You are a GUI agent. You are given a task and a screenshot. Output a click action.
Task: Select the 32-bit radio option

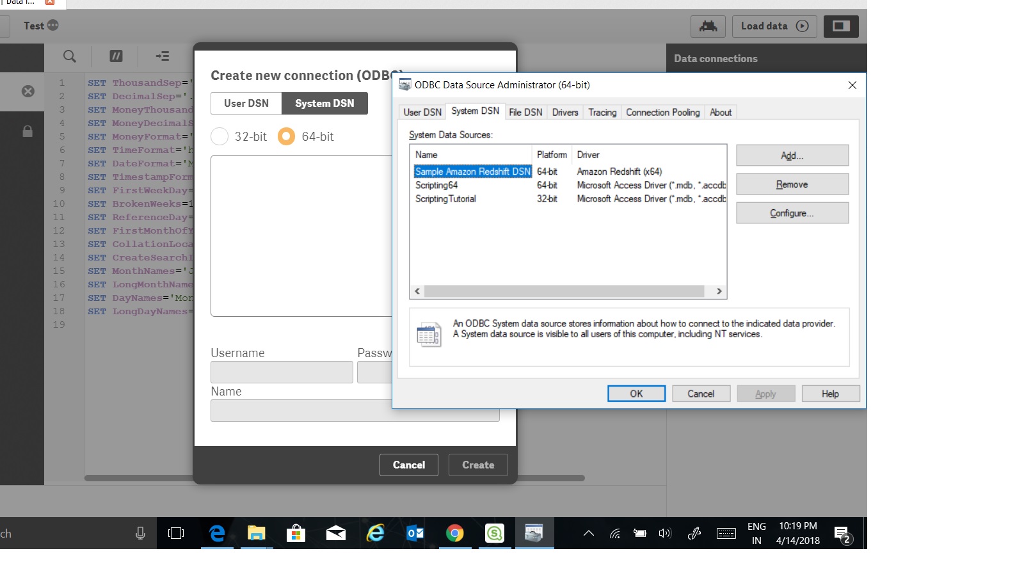coord(220,136)
